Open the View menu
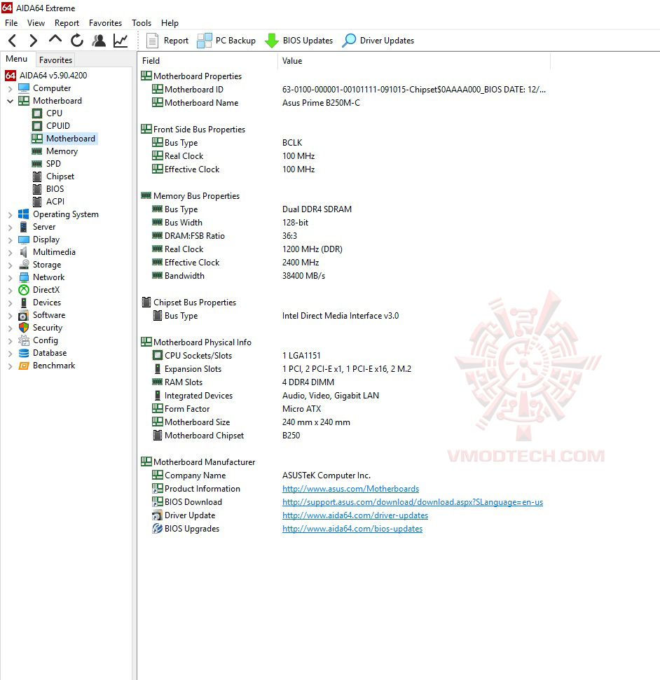The width and height of the screenshot is (660, 680). 36,23
